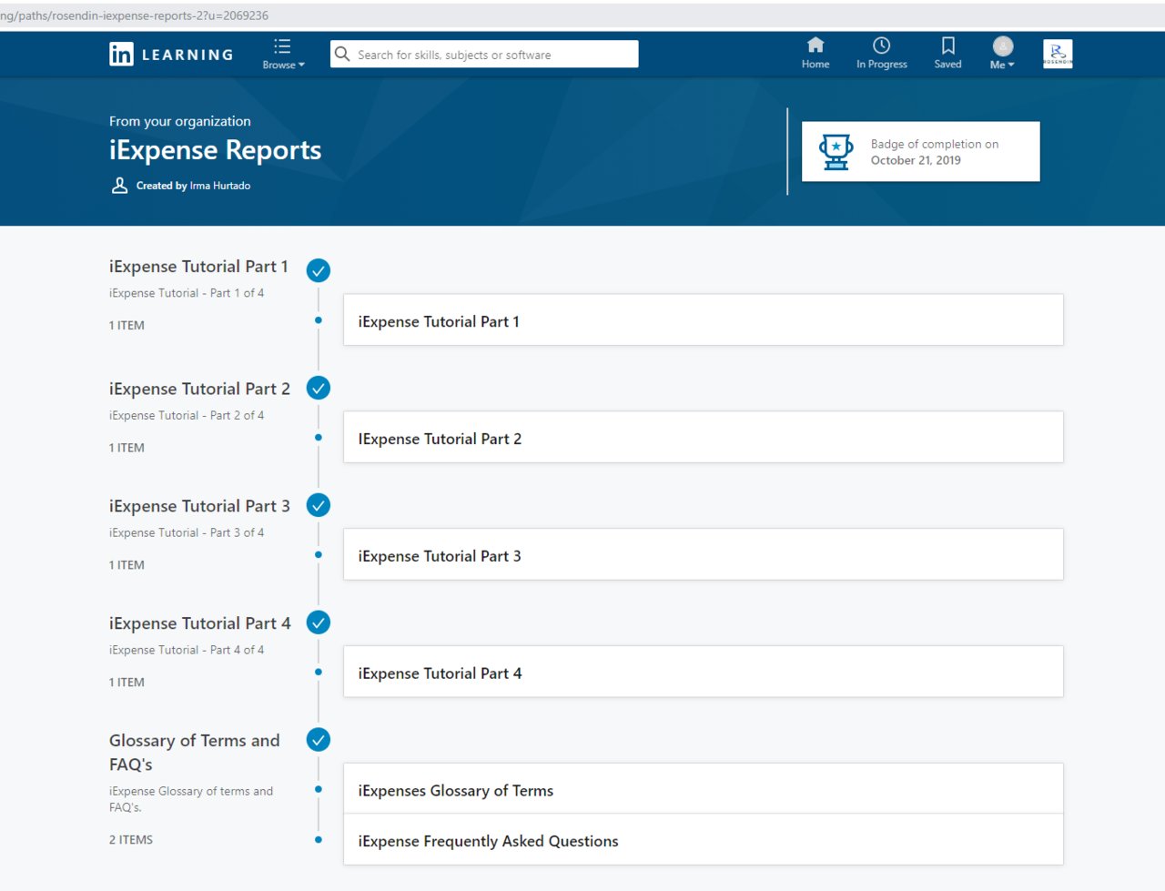The image size is (1165, 891).
Task: Click the '2 ITEMS' count label
Action: [131, 840]
